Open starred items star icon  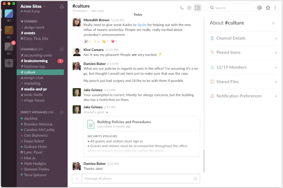click(x=268, y=8)
